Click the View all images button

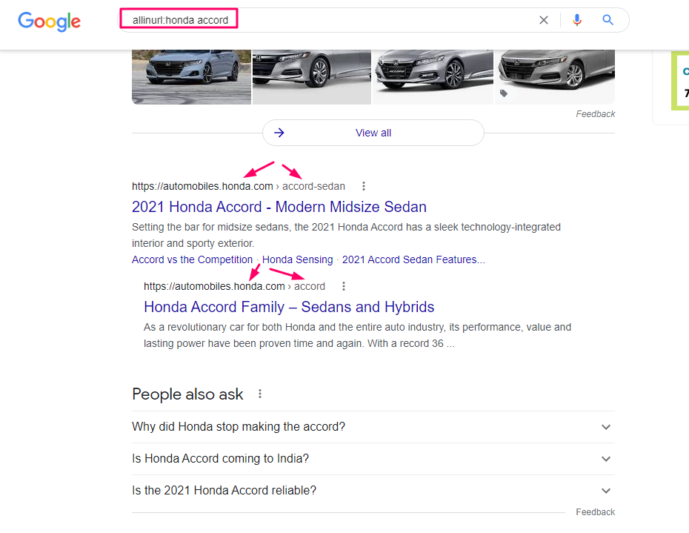point(373,133)
